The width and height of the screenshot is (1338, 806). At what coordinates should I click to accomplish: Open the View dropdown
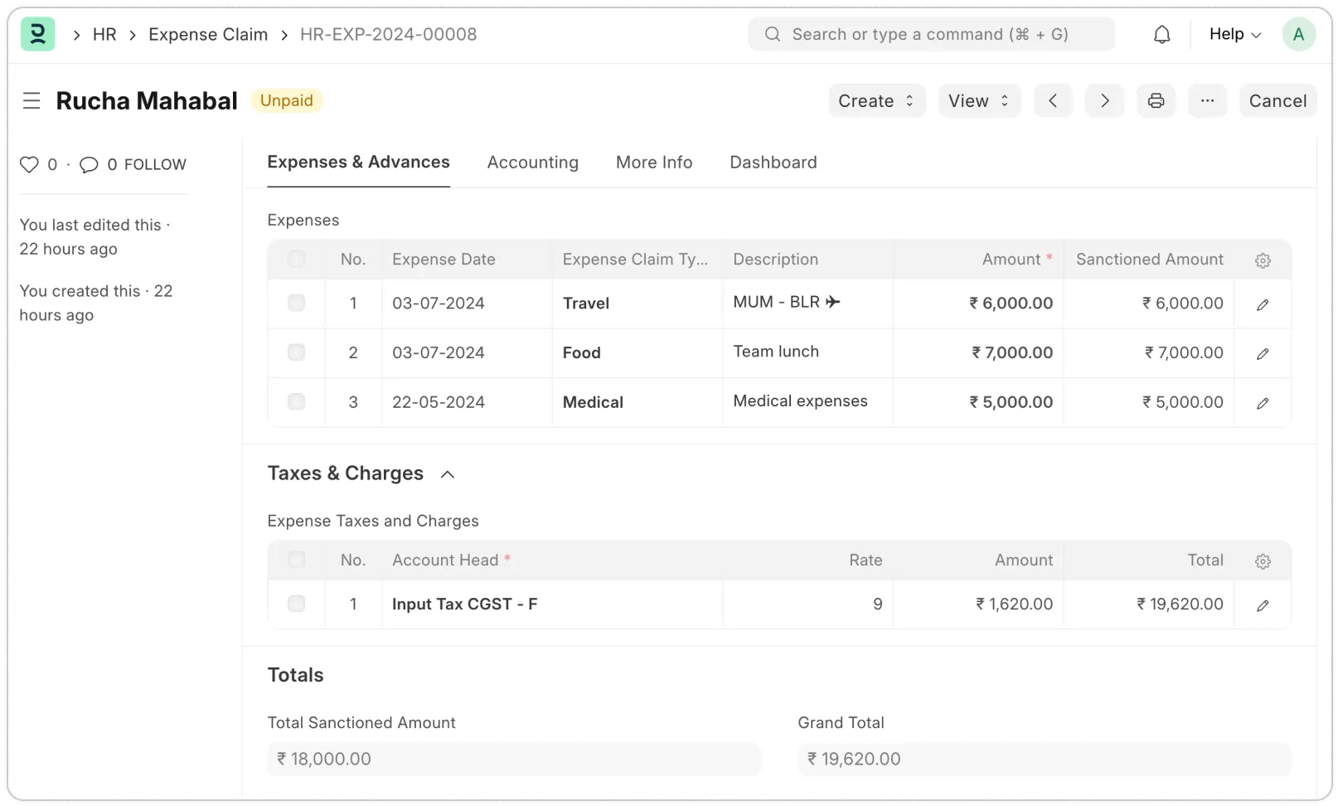[978, 100]
